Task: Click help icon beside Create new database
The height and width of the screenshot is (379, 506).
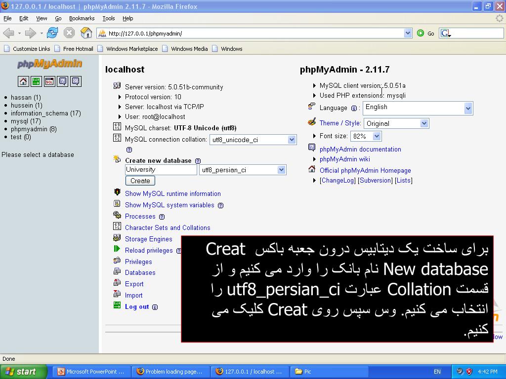Action: pyautogui.click(x=198, y=161)
